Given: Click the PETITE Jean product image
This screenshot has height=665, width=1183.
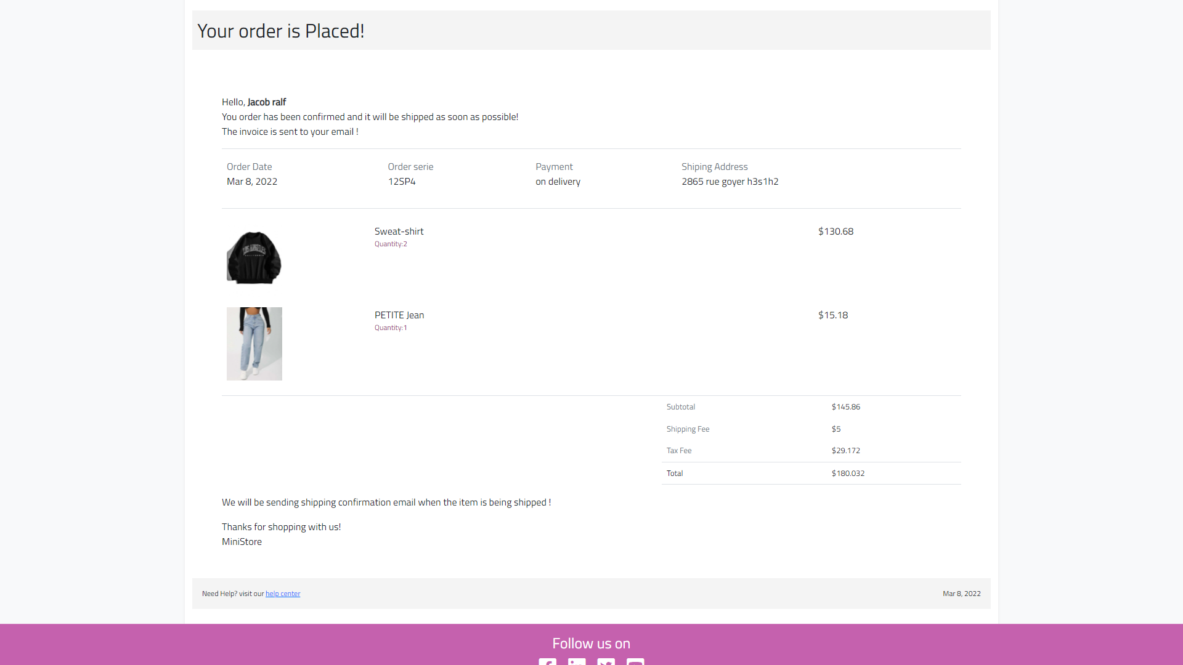Looking at the screenshot, I should coord(254,343).
